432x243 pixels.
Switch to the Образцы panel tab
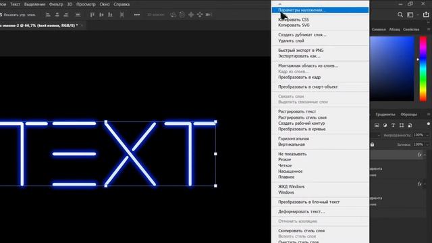coord(409,114)
